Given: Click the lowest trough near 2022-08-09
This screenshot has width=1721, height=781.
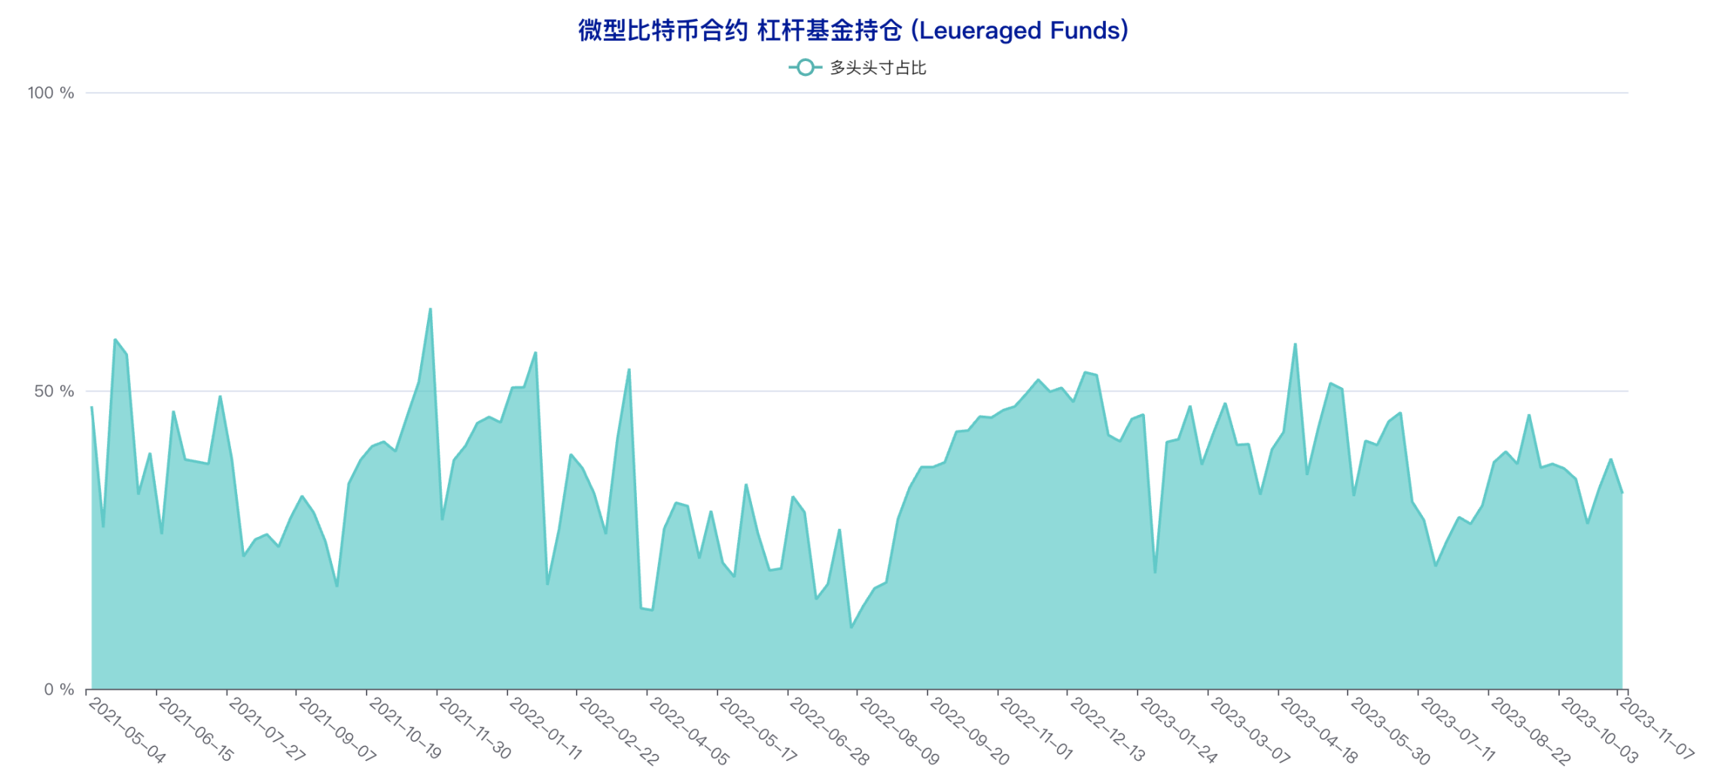Looking at the screenshot, I should [851, 627].
